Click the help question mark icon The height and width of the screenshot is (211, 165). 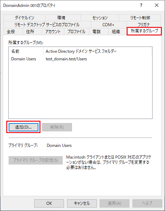(141, 6)
